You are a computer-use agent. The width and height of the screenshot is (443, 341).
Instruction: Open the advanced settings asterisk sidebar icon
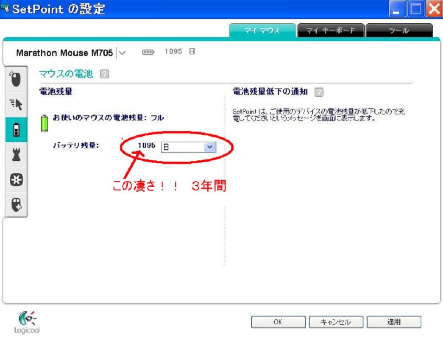pos(16,180)
